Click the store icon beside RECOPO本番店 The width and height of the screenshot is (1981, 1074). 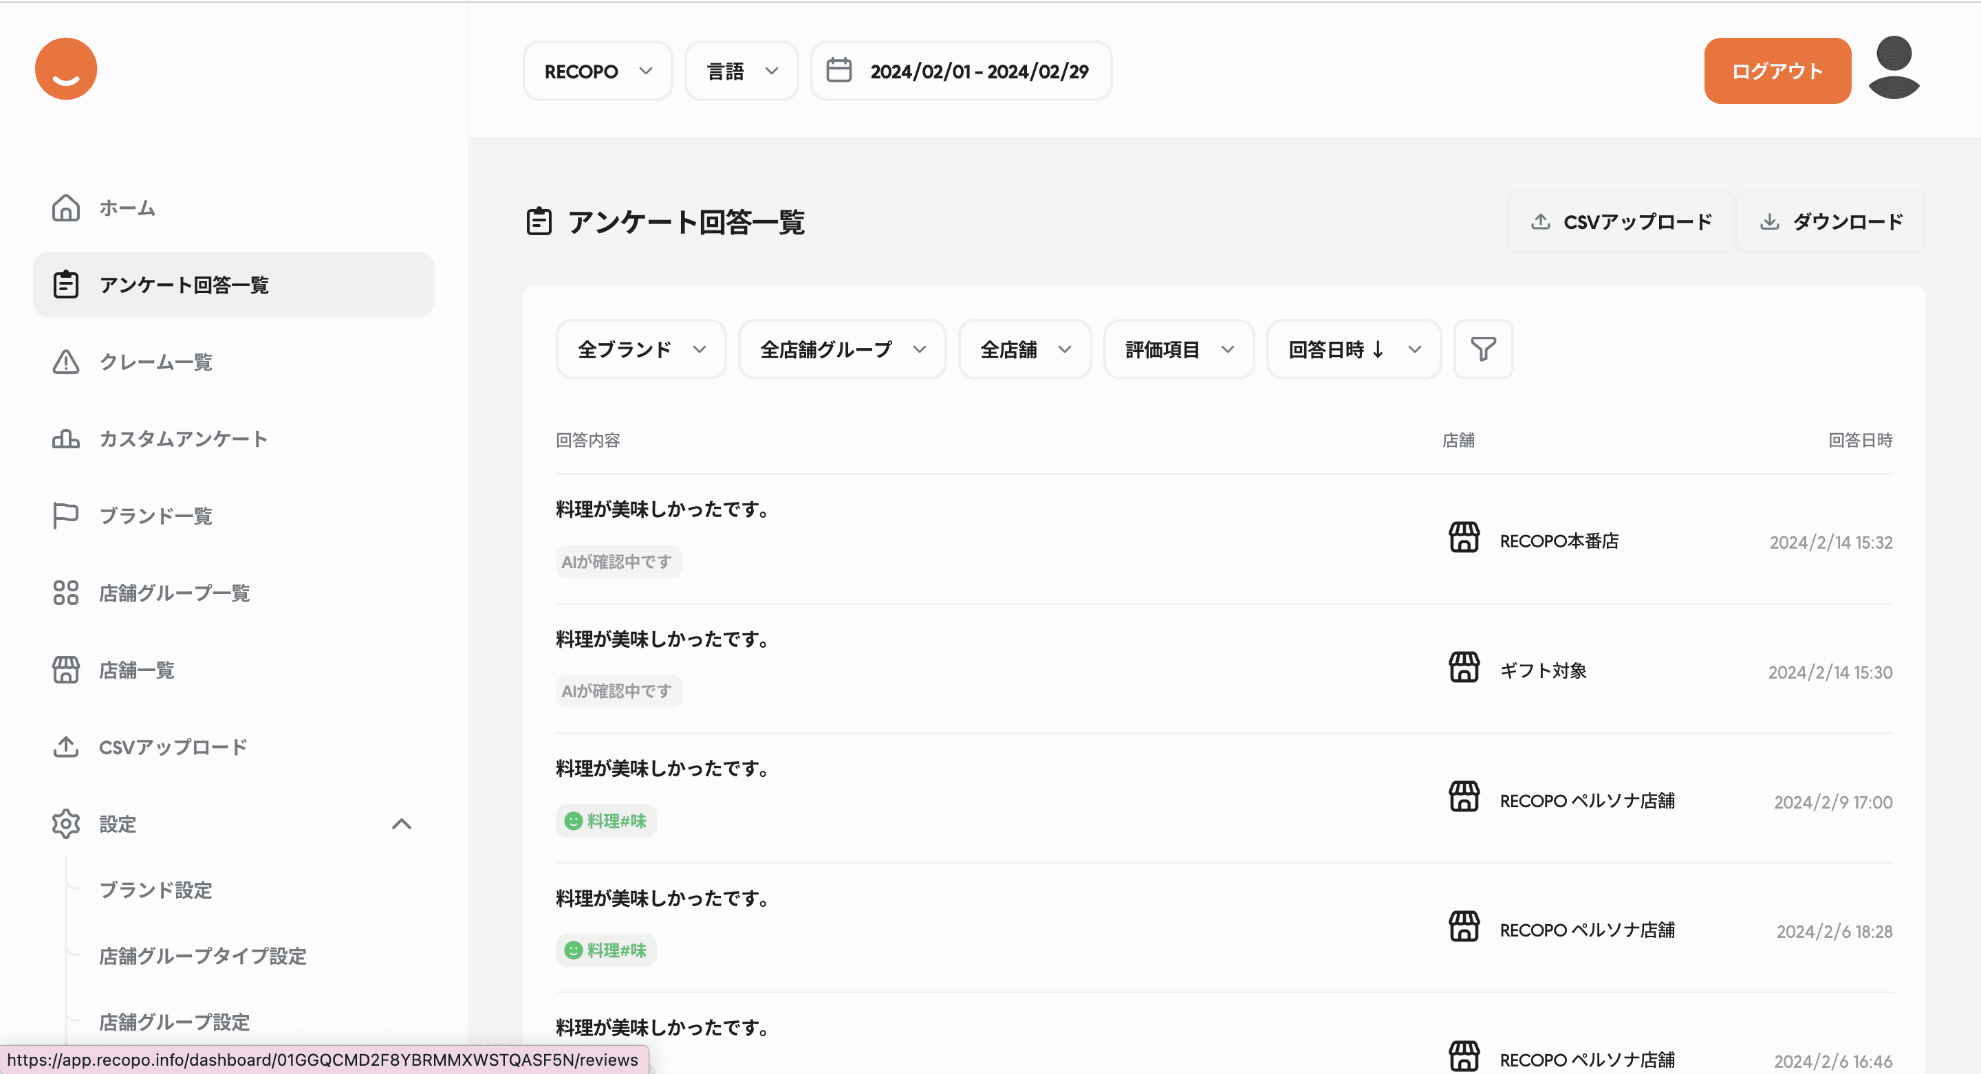(1464, 538)
